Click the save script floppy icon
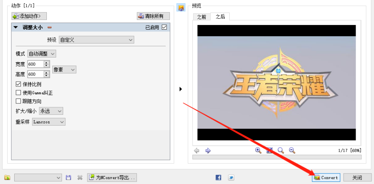This screenshot has width=374, height=184. pos(69,177)
